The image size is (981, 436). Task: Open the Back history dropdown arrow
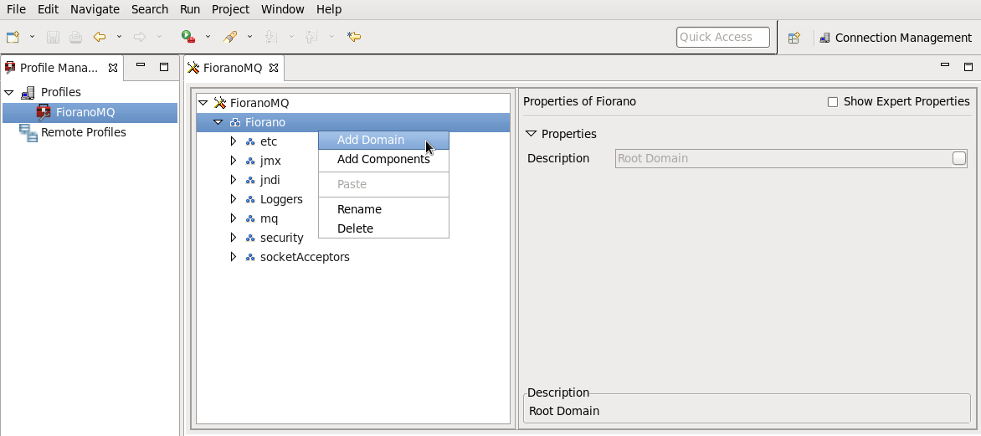coord(119,37)
